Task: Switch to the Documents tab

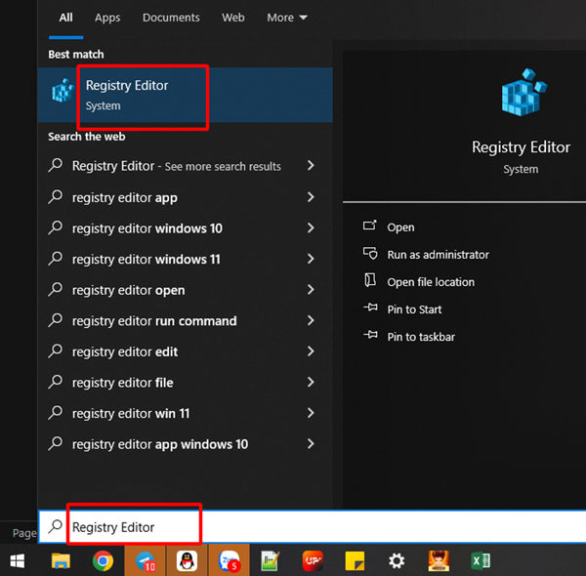Action: pos(171,18)
